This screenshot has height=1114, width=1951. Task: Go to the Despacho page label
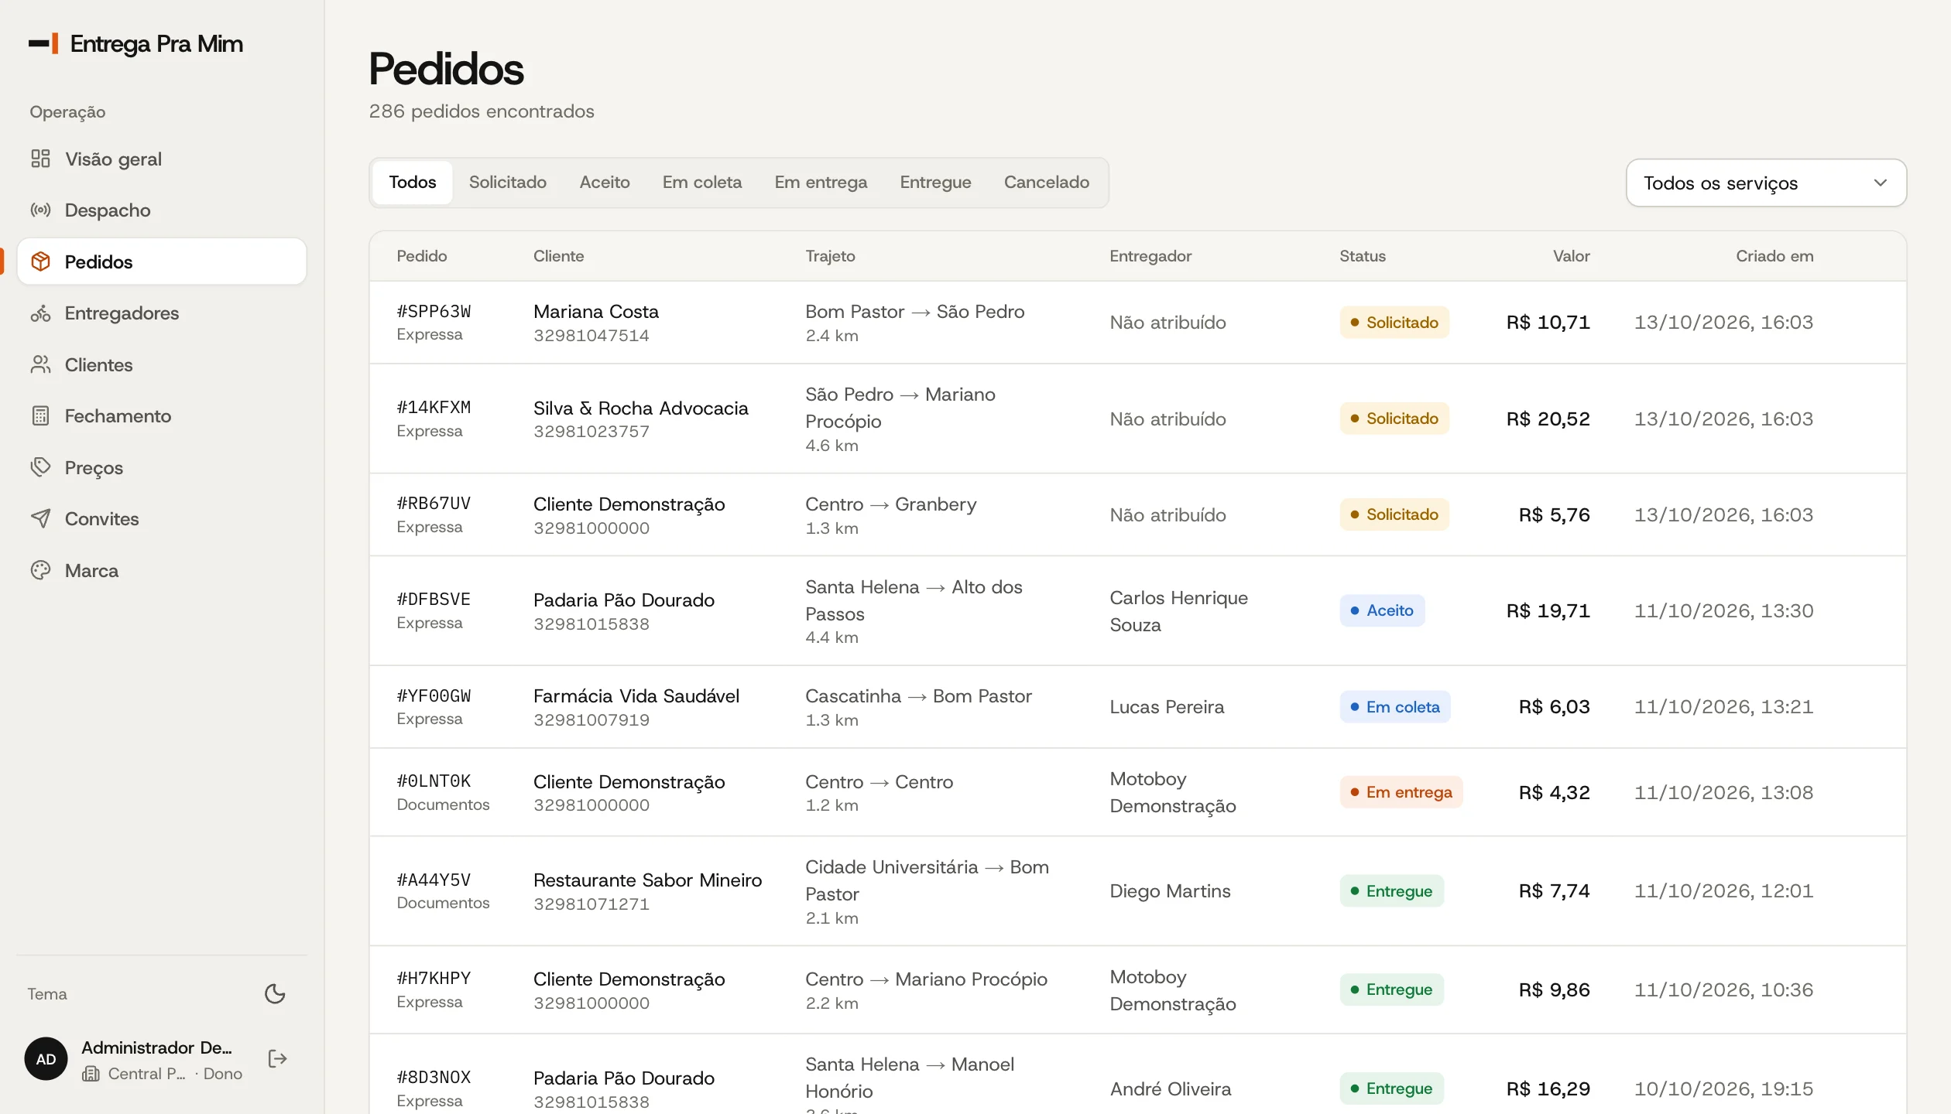click(108, 210)
